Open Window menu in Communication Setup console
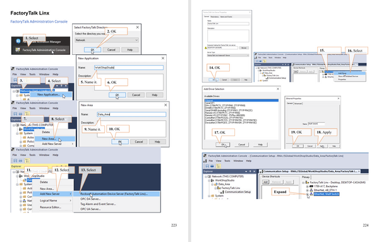 (238, 161)
